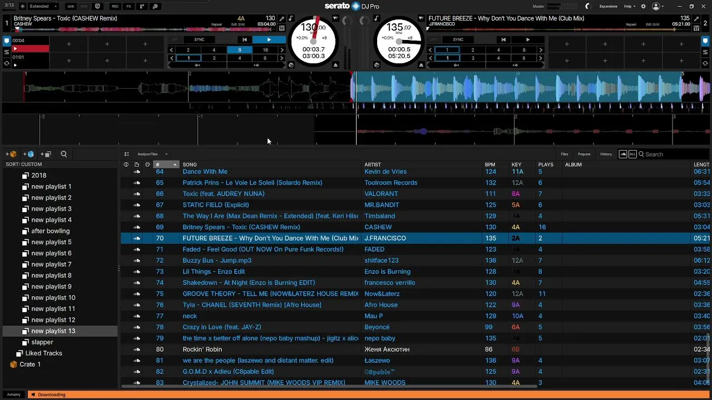This screenshot has width=712, height=400.
Task: Click the play button on deck 1
Action: pyautogui.click(x=269, y=39)
